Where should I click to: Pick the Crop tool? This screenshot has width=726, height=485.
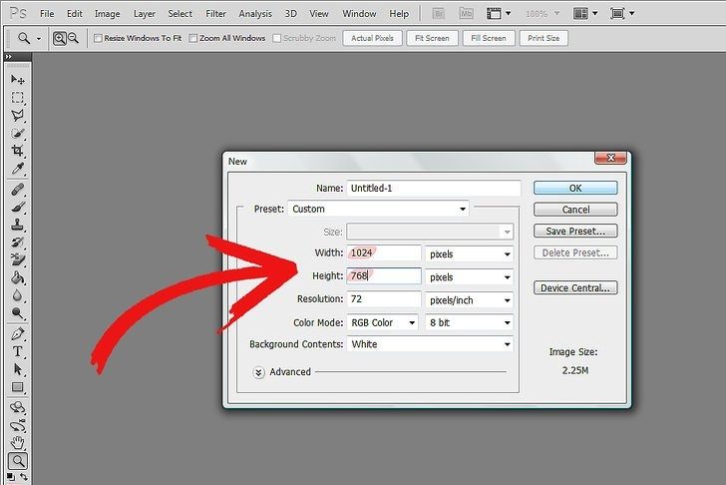(18, 151)
